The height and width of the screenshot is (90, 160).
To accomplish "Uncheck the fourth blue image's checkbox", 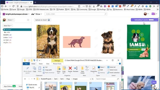I will click(x=90, y=83).
